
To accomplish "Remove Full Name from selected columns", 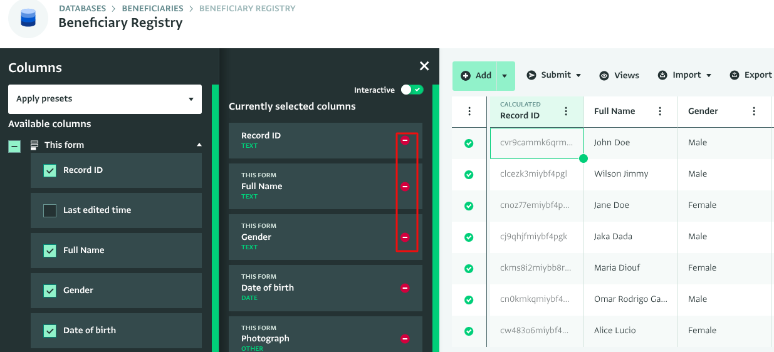I will (x=405, y=187).
